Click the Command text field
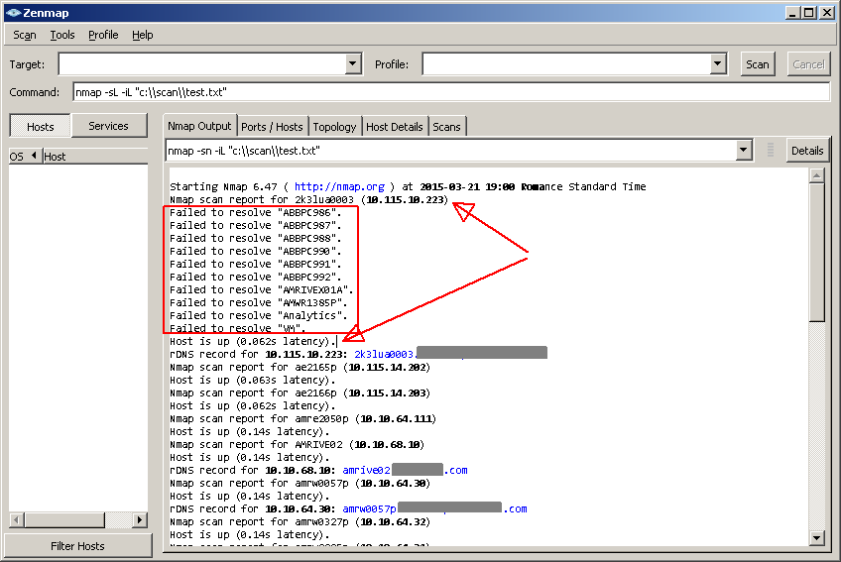841x562 pixels. [x=451, y=92]
